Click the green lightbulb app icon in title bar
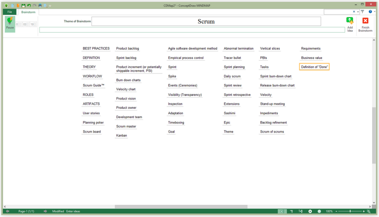The width and height of the screenshot is (379, 217). 6,5
